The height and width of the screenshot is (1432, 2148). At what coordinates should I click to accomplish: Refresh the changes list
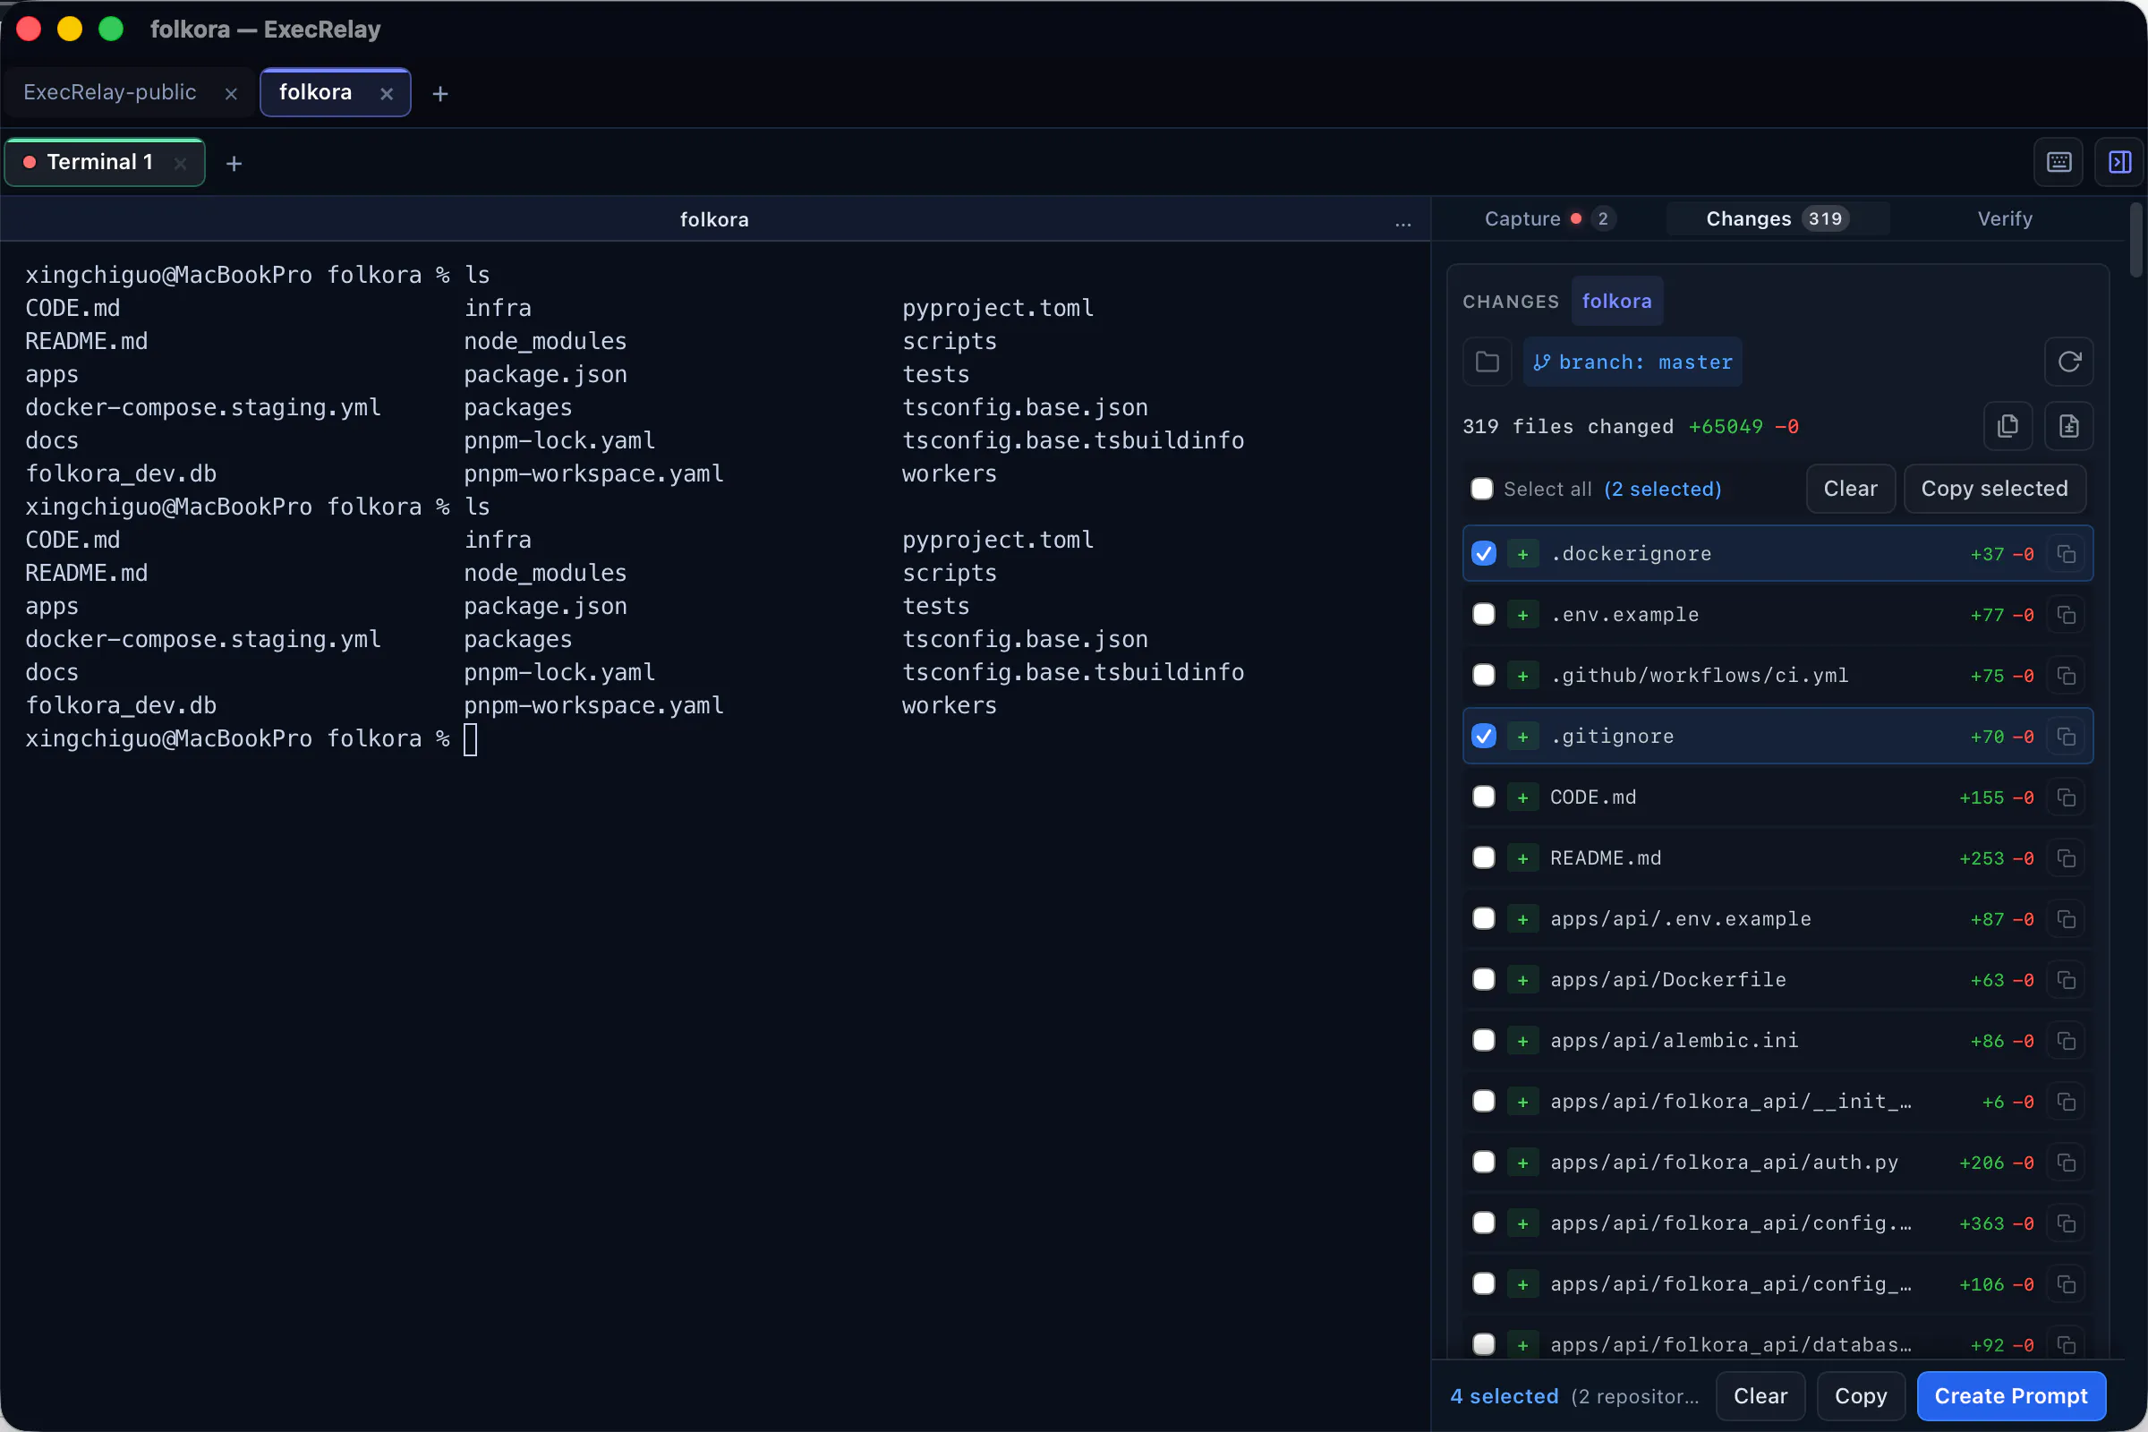(x=2068, y=362)
